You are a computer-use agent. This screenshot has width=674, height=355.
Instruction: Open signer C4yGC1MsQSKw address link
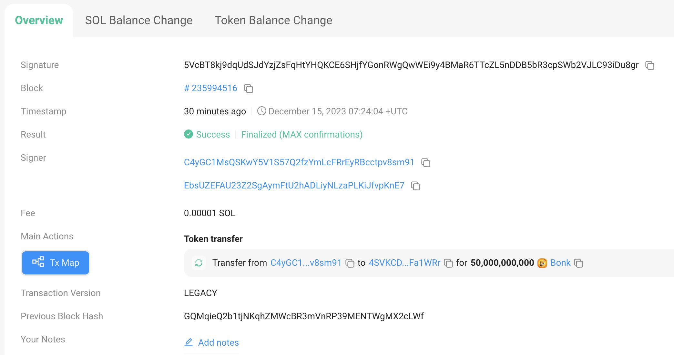click(x=299, y=162)
